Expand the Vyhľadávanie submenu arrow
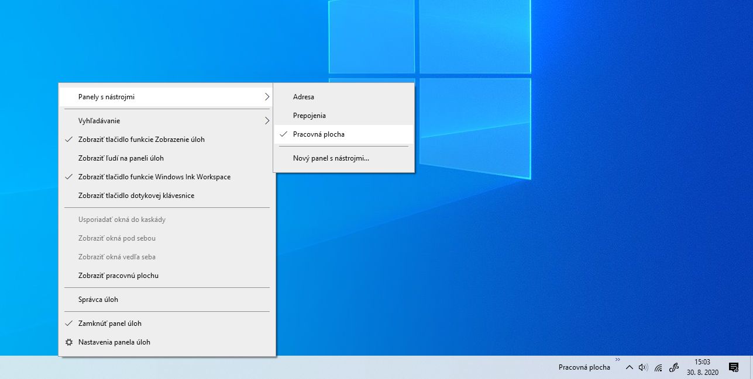This screenshot has width=753, height=379. point(267,121)
